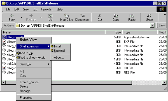Screen dimensions: 168x101
Task: Click the horizontal scrollbar right arrow
Action: click(x=164, y=82)
